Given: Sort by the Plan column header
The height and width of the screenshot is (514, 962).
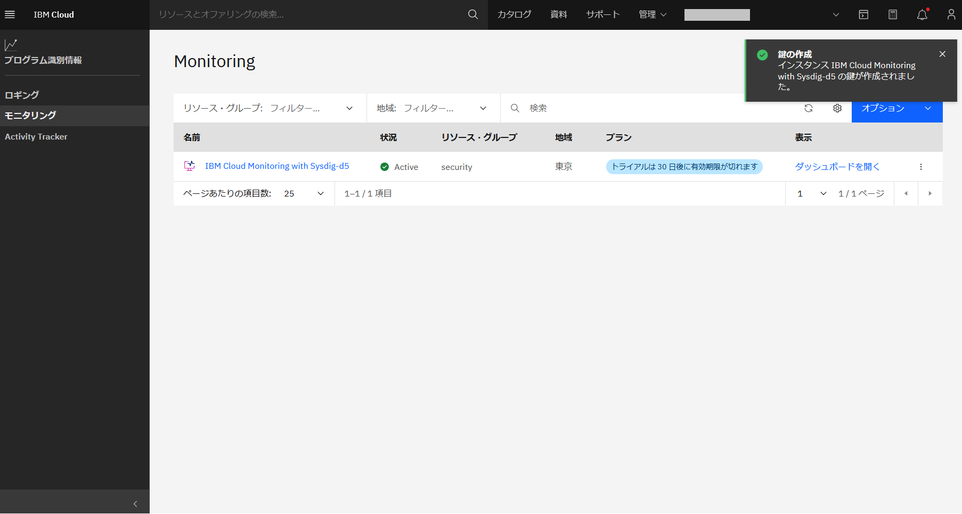Looking at the screenshot, I should point(618,137).
